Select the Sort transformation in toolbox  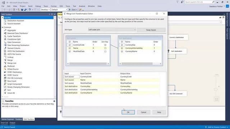[9, 90]
